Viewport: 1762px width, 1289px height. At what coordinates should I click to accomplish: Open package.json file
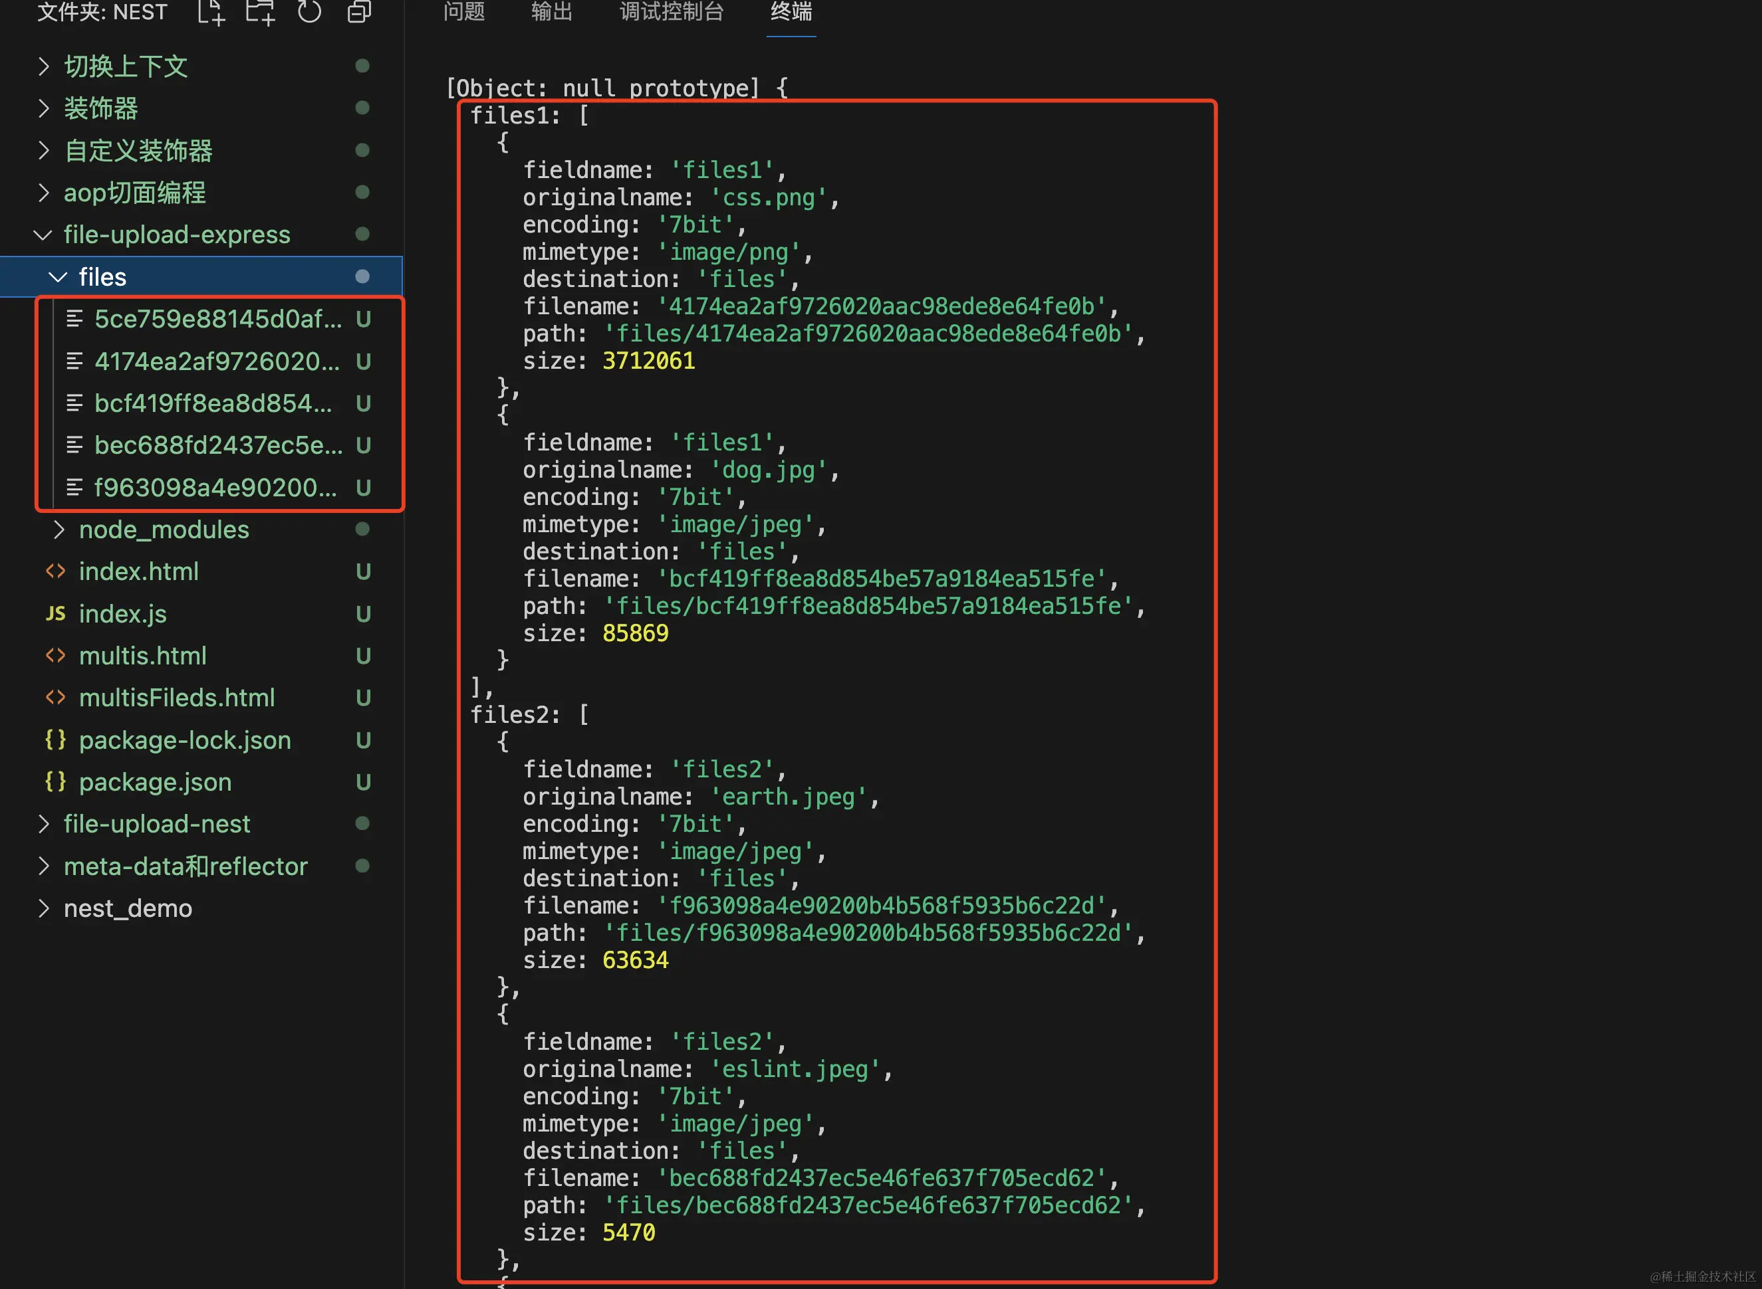[x=154, y=782]
